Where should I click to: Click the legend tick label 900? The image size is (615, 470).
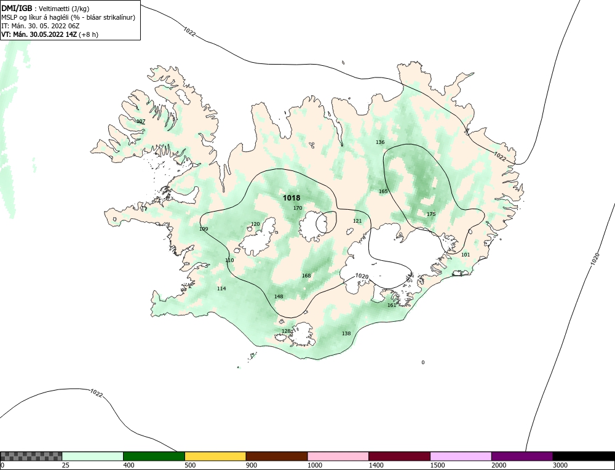coord(252,465)
